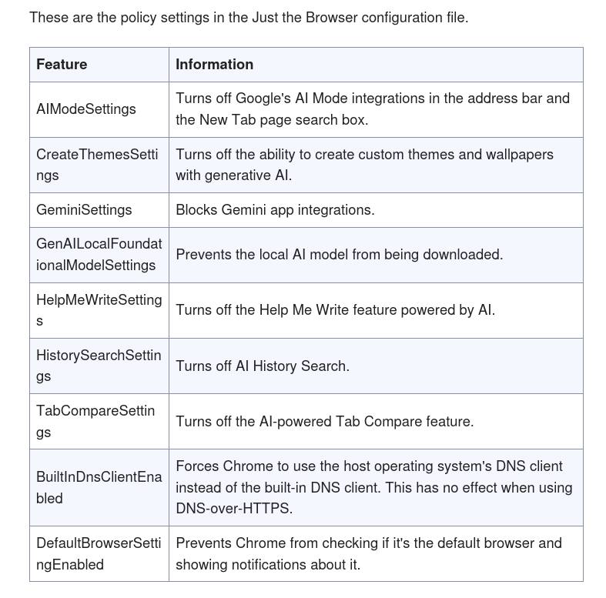Click the DNS client description text
The width and height of the screenshot is (606, 598).
373,487
